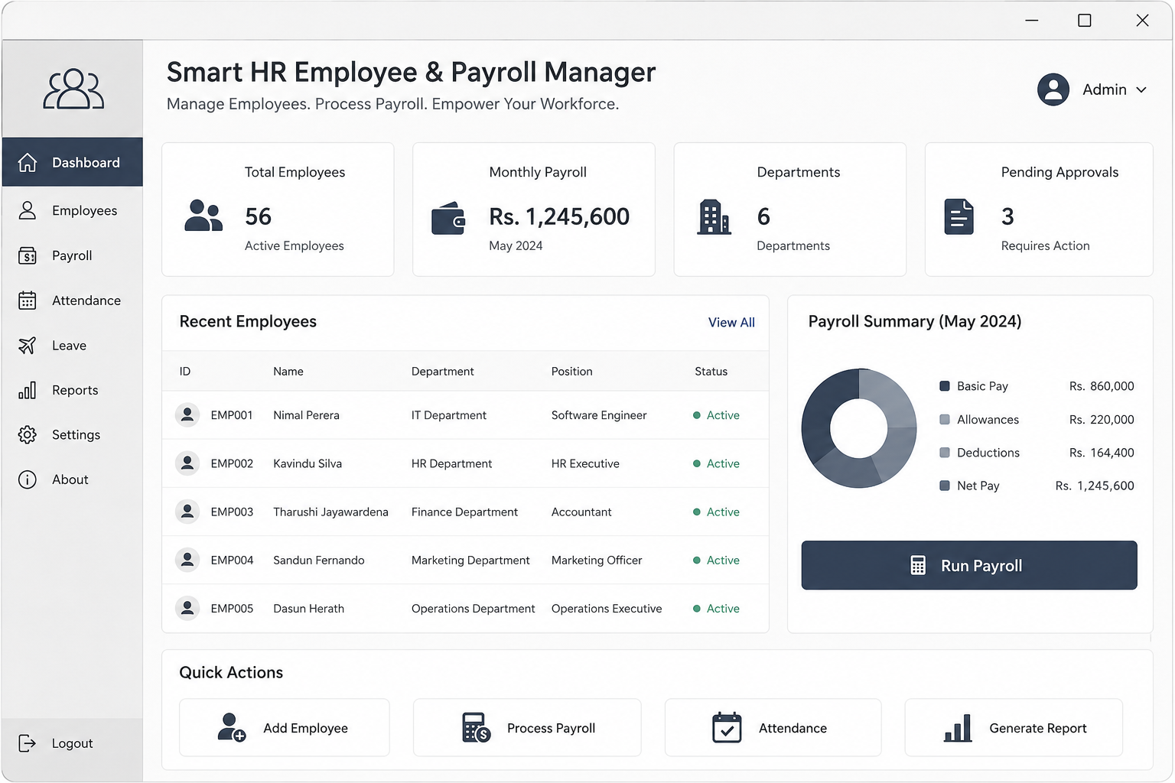Click the Attendance calendar-check icon in Quick Actions
This screenshot has height=783, width=1175.
click(727, 727)
